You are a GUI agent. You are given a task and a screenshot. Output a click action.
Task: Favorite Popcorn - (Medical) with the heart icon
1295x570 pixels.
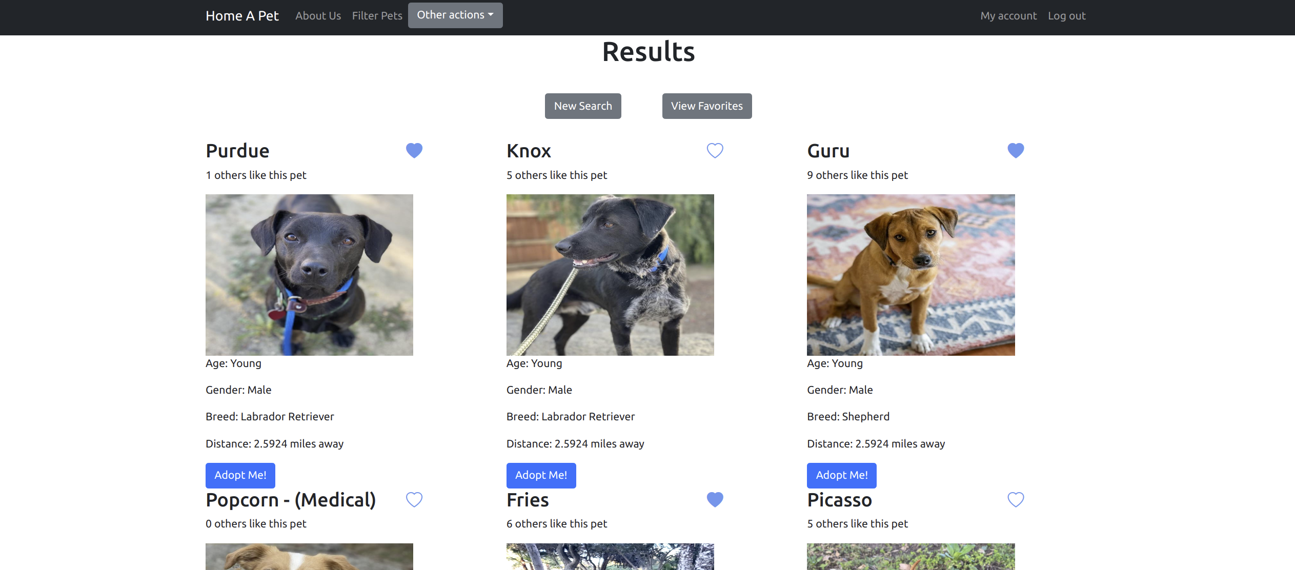[x=414, y=499]
